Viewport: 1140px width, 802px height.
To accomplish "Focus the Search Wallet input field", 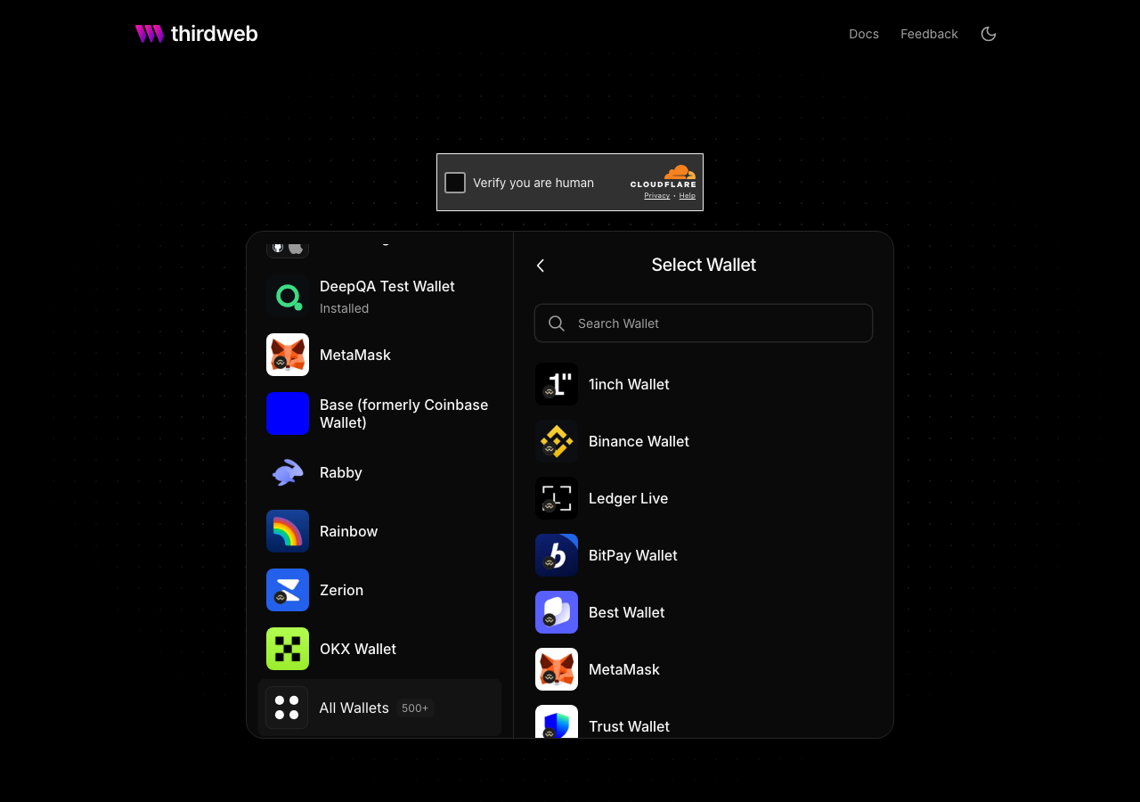I will click(704, 323).
